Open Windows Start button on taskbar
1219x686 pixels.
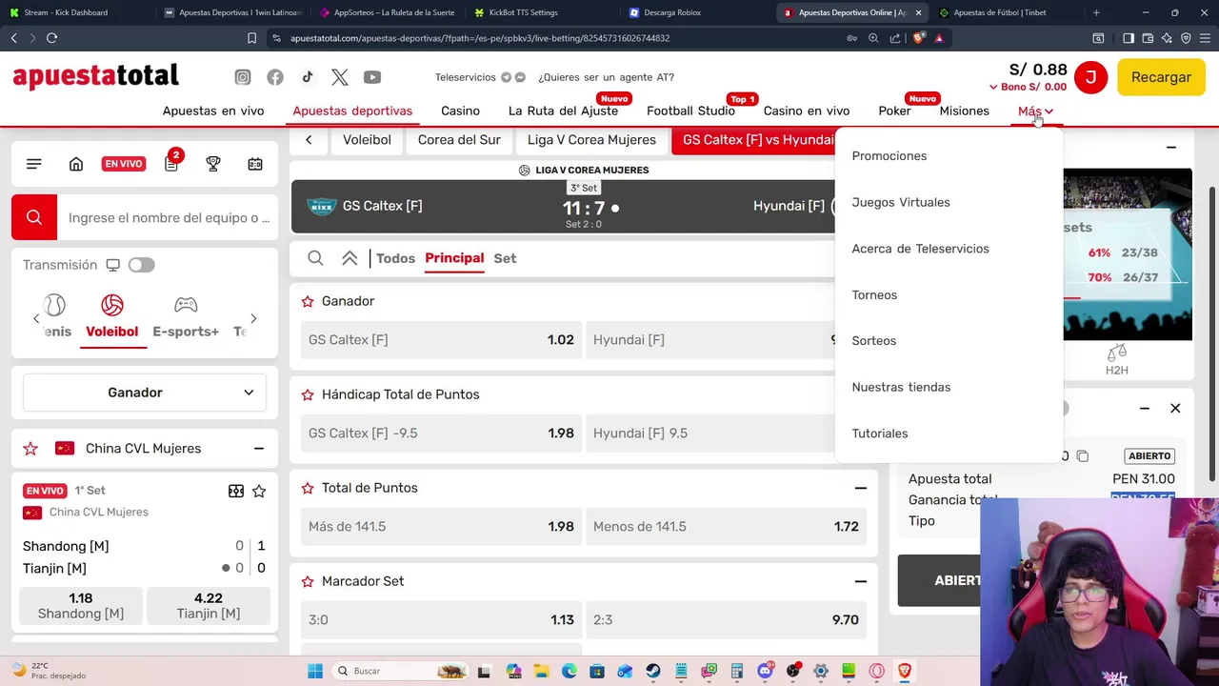315,671
